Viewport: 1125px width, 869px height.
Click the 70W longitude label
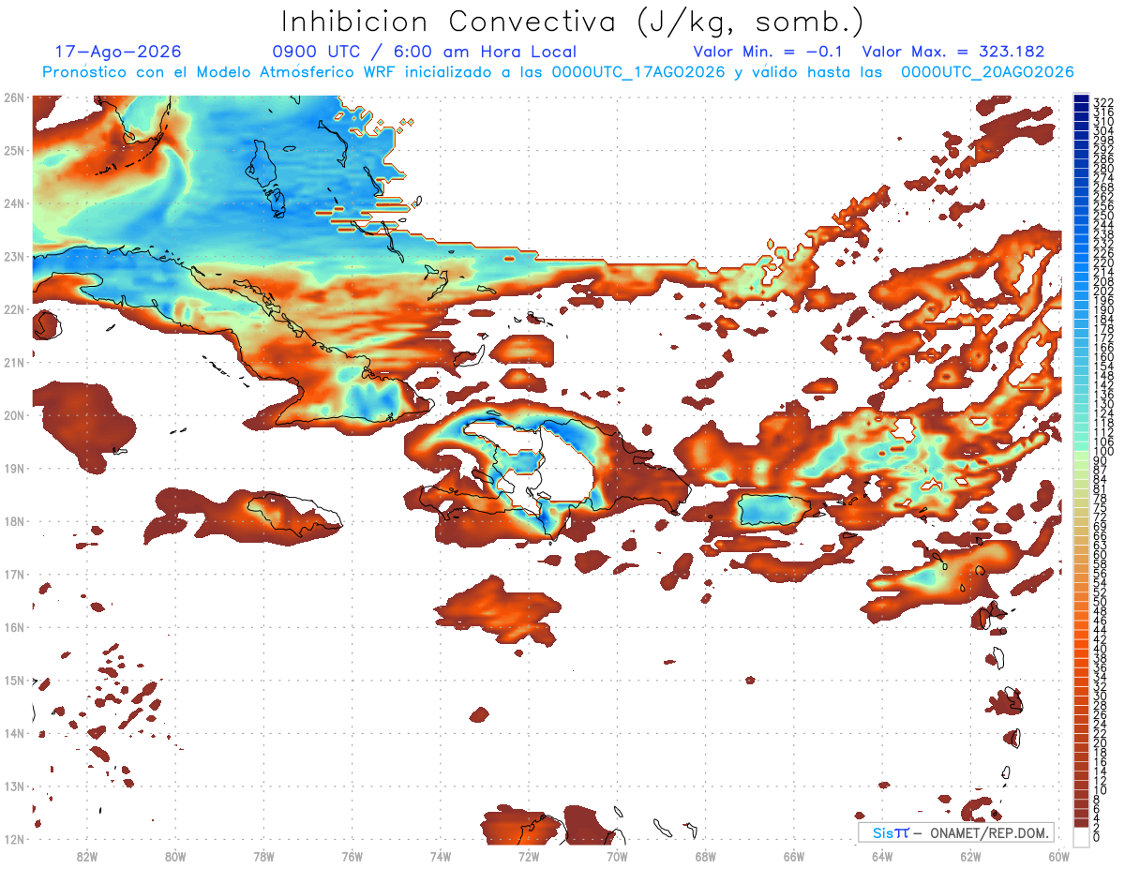(617, 856)
